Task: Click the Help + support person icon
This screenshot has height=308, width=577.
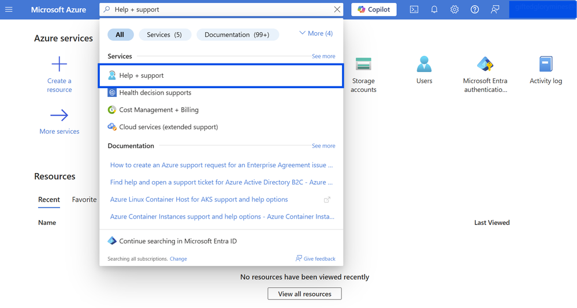Action: pyautogui.click(x=112, y=76)
